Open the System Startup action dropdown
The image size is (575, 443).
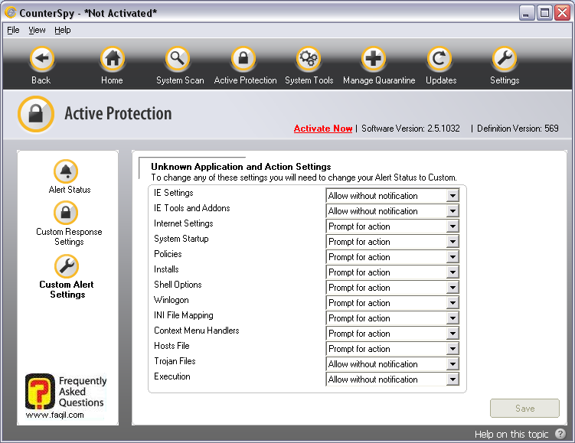(452, 242)
